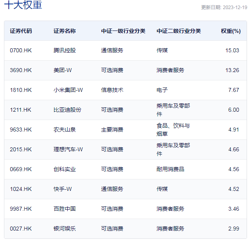Image resolution: width=249 pixels, height=242 pixels.
Task: Select security code 0669.HK
Action: click(x=21, y=169)
